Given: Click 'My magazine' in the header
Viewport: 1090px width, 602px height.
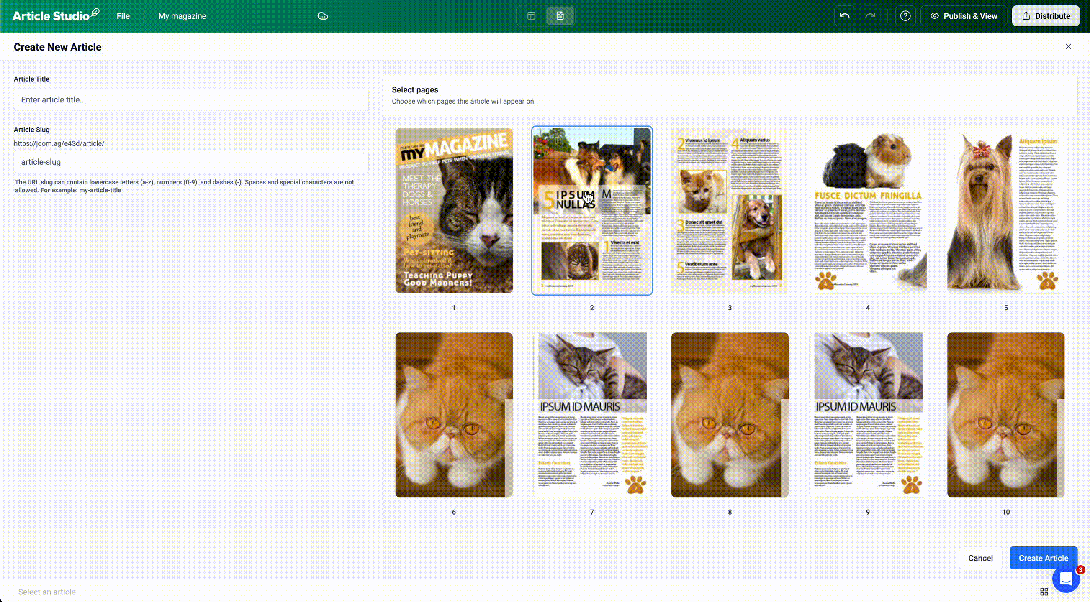Looking at the screenshot, I should coord(182,15).
